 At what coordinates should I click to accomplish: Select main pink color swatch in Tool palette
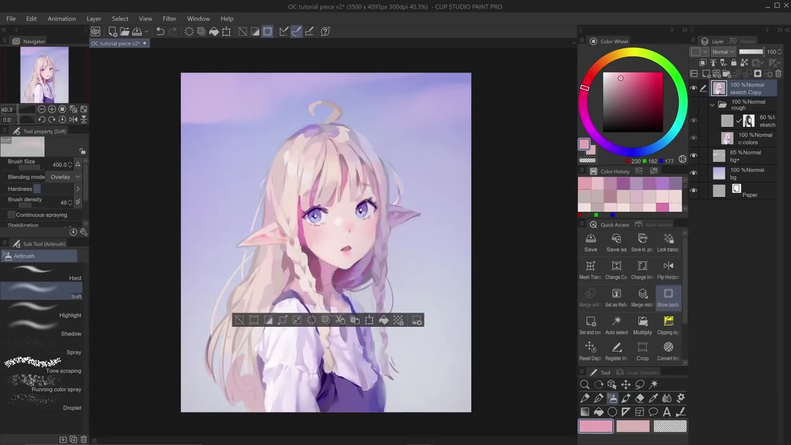coord(596,426)
